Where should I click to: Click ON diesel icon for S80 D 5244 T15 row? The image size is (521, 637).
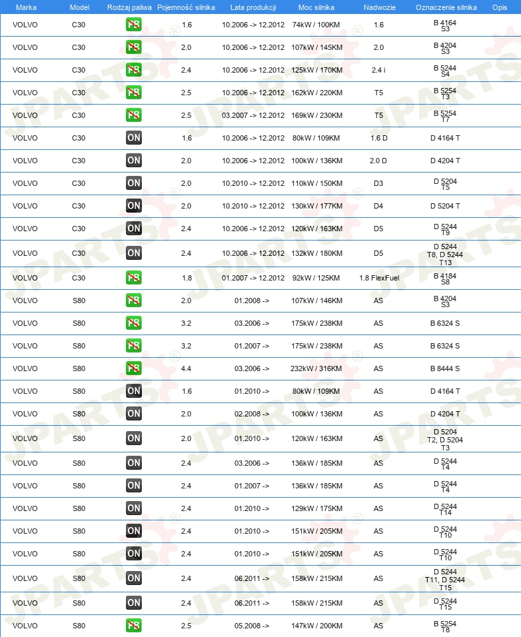pos(134,603)
